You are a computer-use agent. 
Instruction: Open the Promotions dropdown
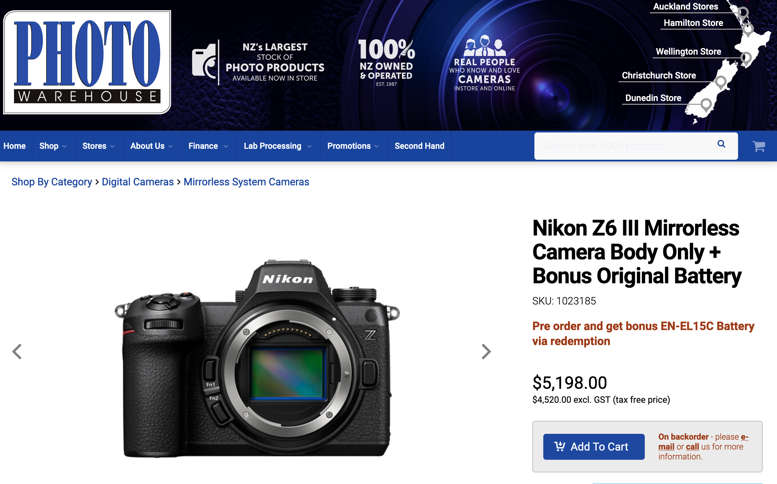pyautogui.click(x=353, y=146)
